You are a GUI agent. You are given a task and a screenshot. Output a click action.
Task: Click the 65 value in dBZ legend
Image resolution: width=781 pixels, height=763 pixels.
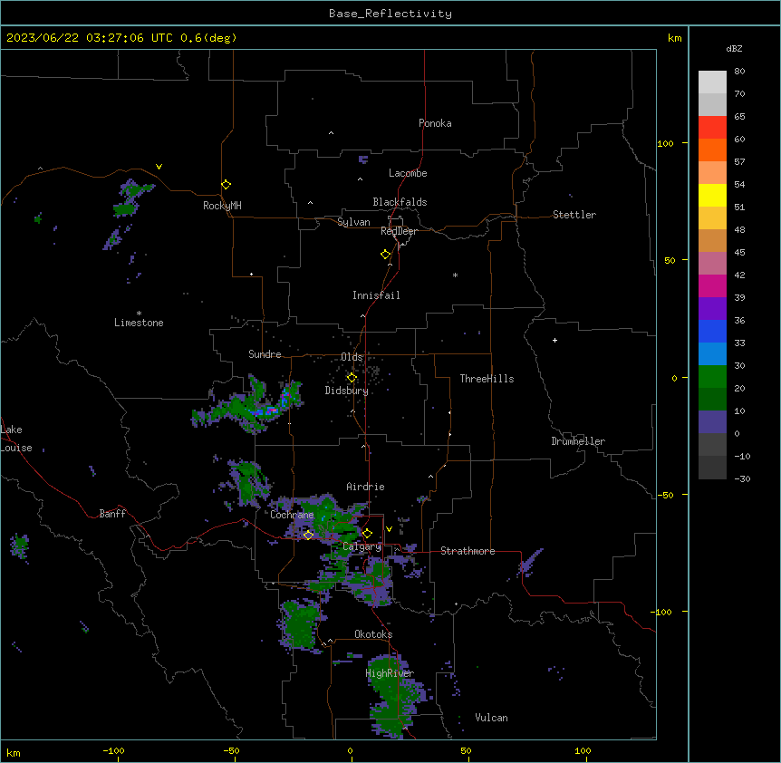pyautogui.click(x=739, y=117)
